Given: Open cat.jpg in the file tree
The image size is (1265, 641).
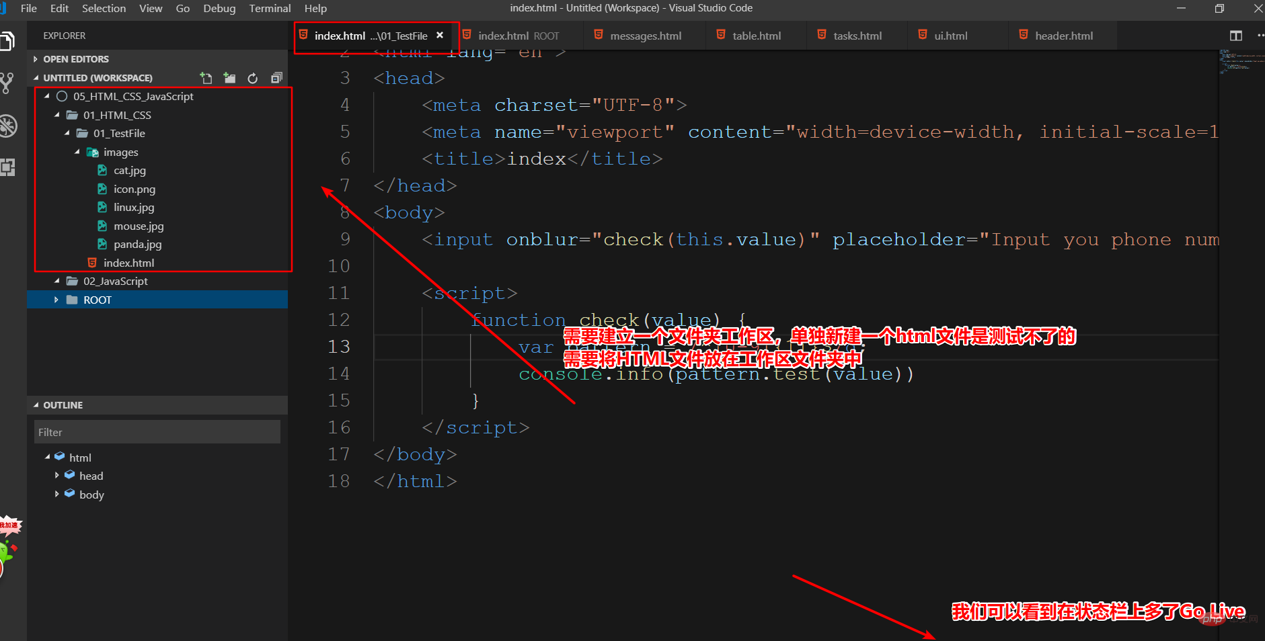Looking at the screenshot, I should tap(129, 171).
